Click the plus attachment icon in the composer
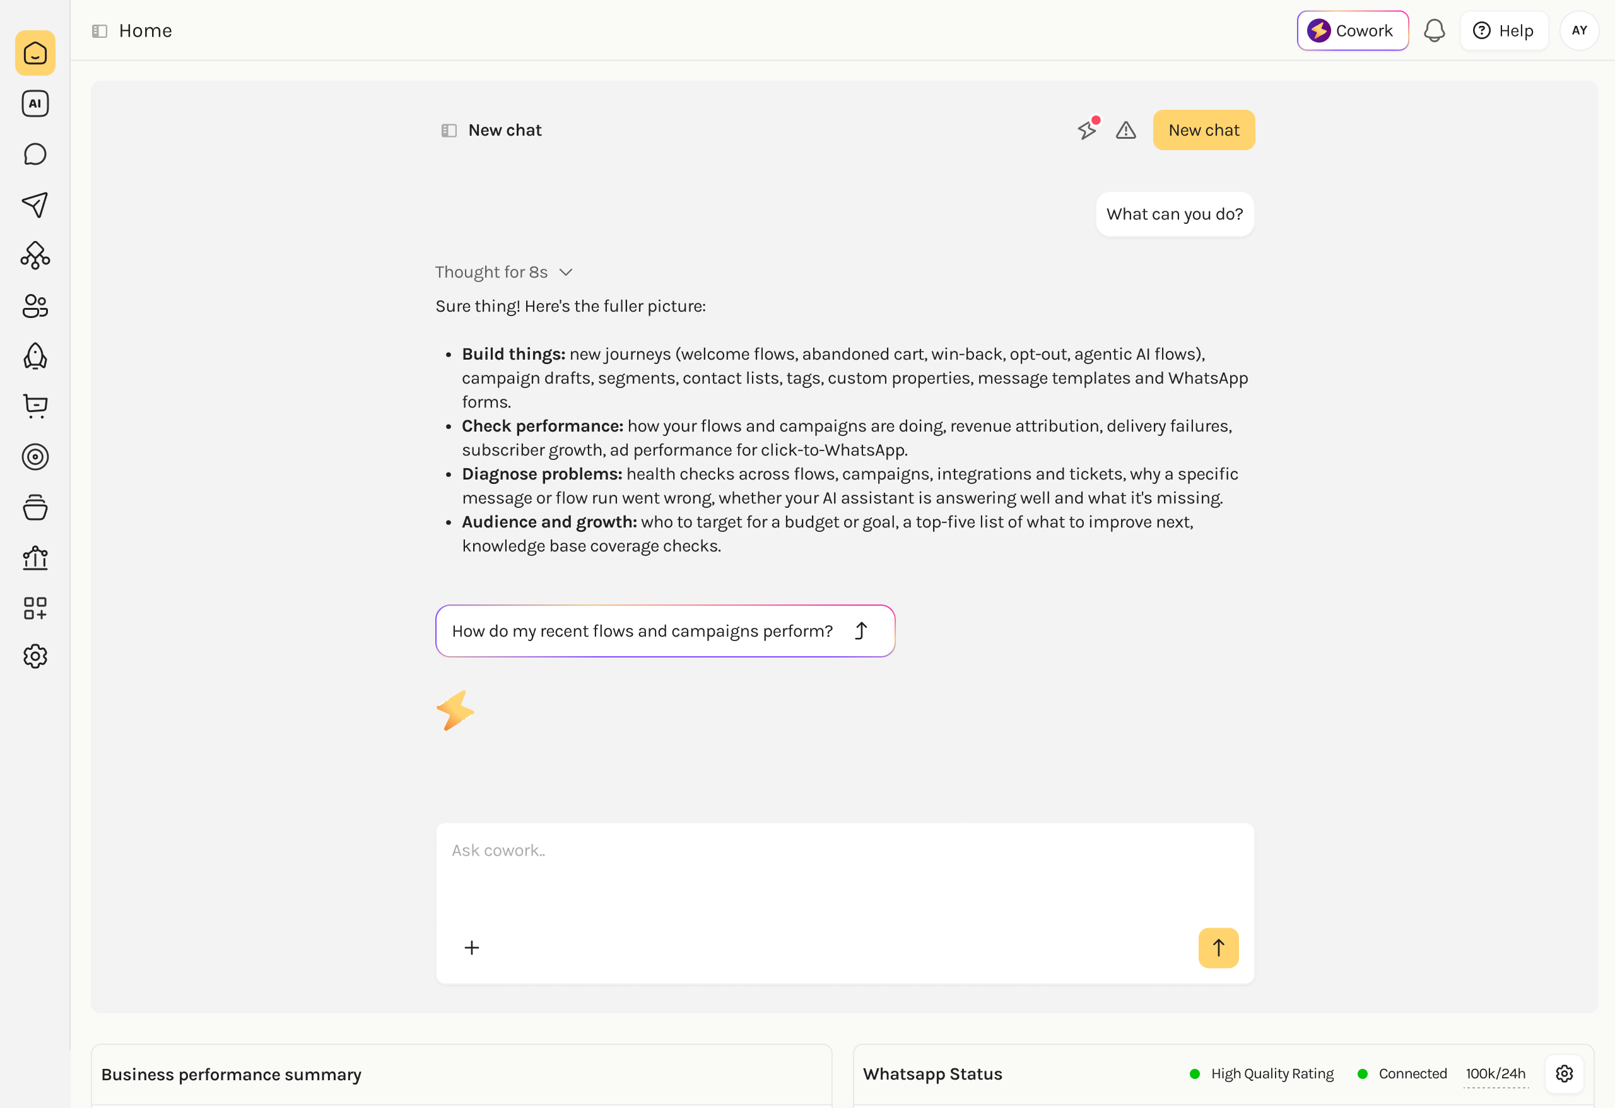1615x1108 pixels. pos(472,948)
